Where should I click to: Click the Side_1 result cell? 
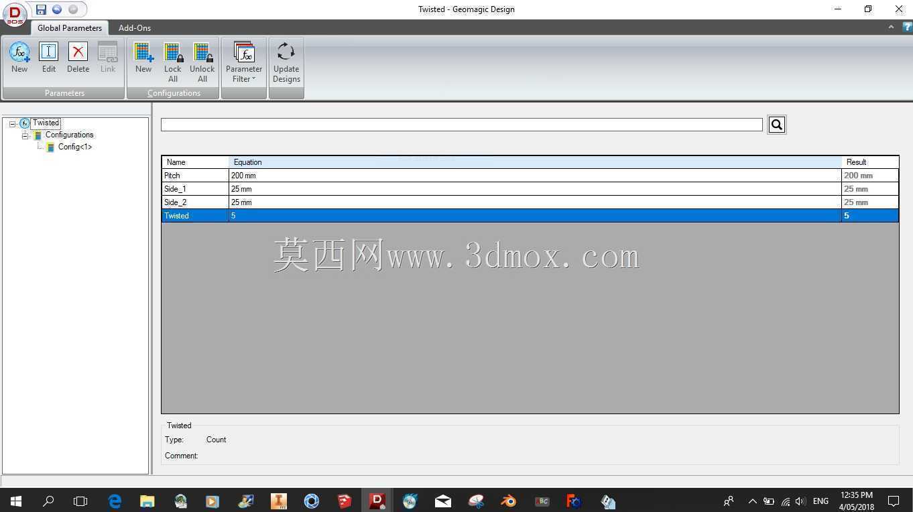(870, 189)
